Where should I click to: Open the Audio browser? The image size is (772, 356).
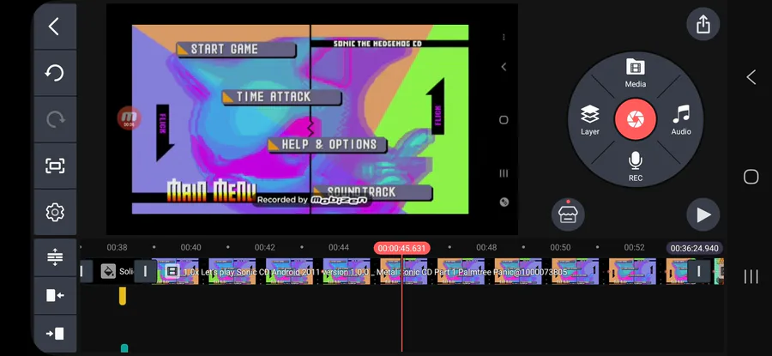tap(681, 120)
